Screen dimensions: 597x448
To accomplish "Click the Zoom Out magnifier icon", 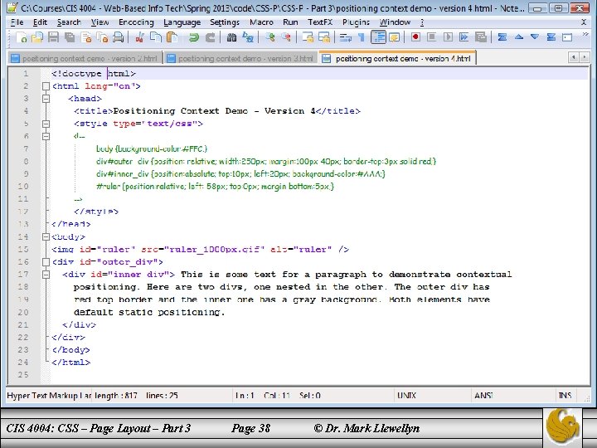I will tap(286, 37).
